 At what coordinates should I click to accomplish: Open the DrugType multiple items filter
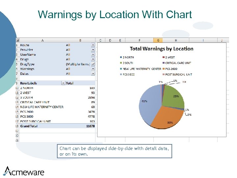93,64
